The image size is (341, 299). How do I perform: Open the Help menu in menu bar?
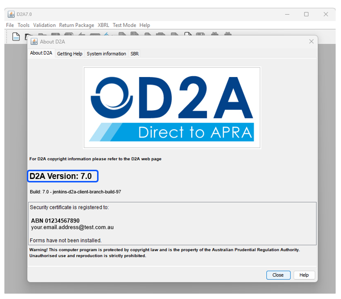coord(144,25)
